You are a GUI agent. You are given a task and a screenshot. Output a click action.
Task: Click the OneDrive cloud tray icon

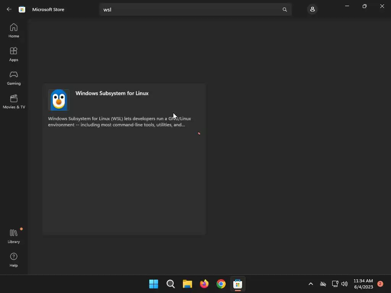[323, 284]
